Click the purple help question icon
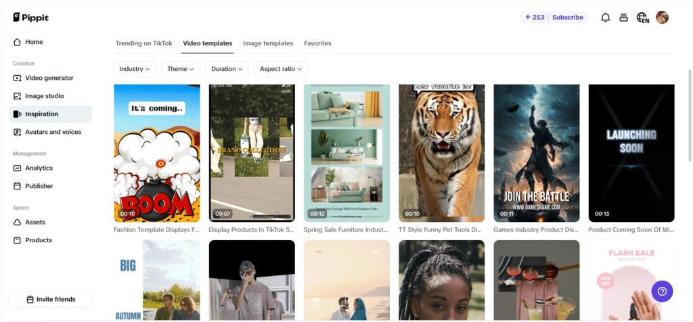The height and width of the screenshot is (322, 693). click(662, 292)
